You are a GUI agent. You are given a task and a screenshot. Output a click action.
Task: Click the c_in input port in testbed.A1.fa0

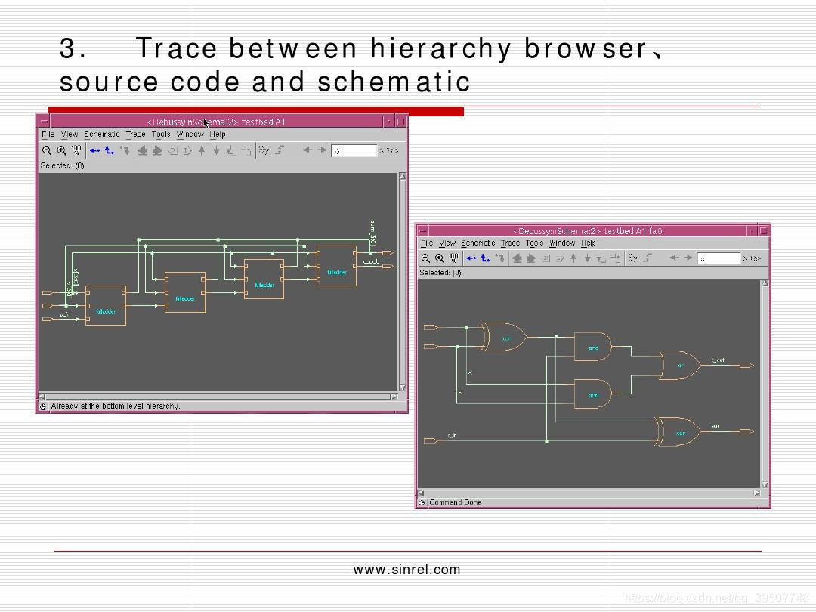[431, 440]
